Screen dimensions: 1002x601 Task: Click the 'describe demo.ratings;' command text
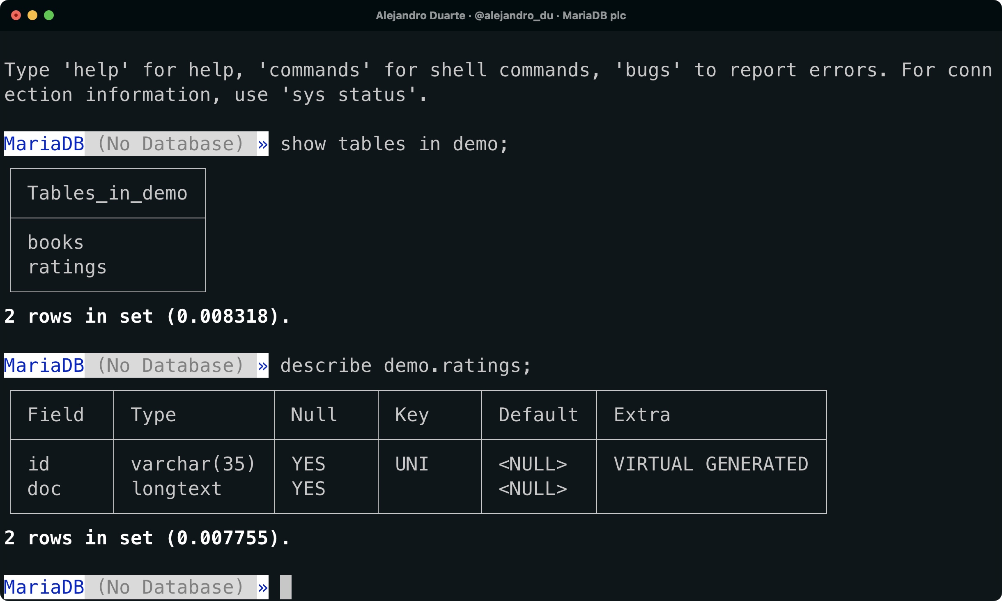click(406, 366)
